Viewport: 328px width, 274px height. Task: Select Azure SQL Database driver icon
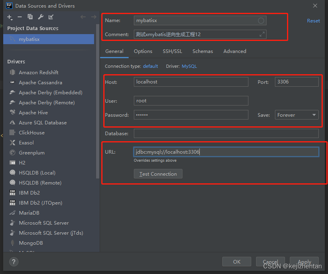point(12,122)
